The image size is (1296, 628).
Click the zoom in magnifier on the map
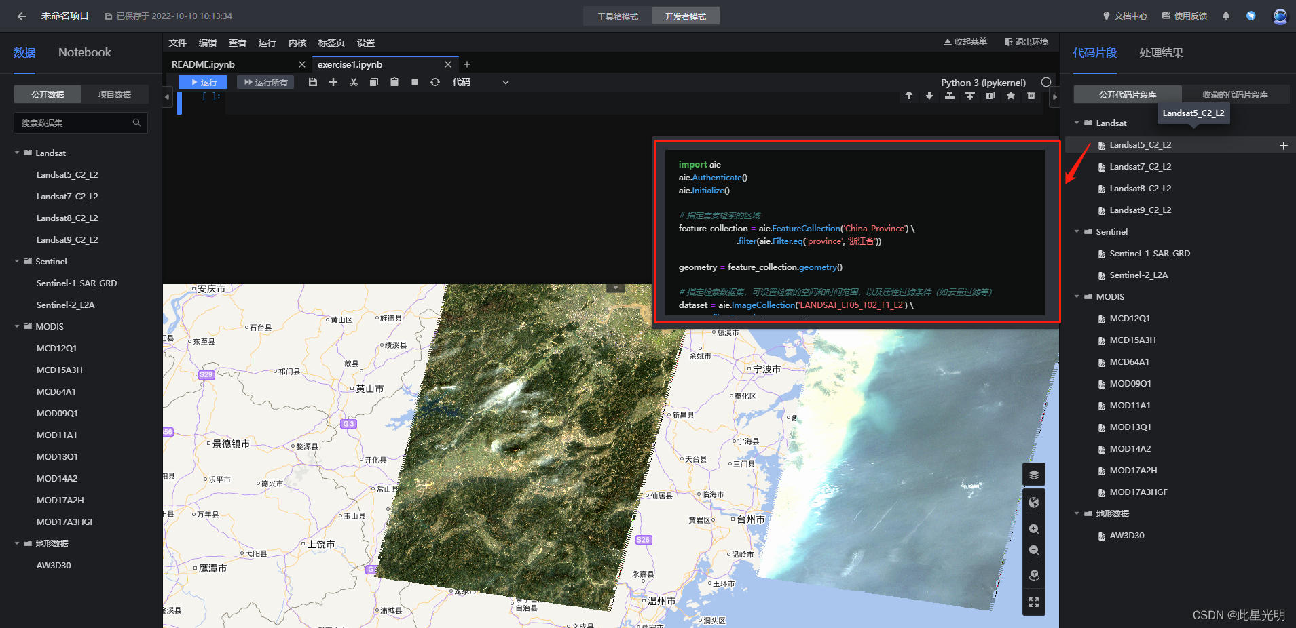[x=1033, y=529]
